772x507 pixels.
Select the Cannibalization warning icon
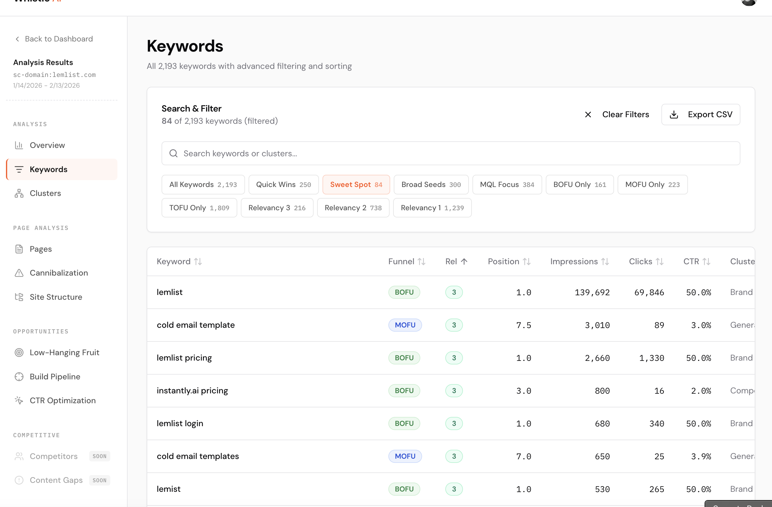click(19, 273)
